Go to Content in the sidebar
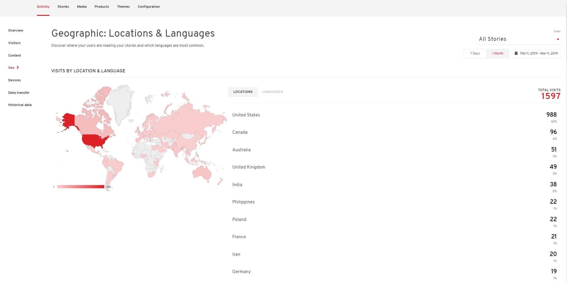The height and width of the screenshot is (282, 567). click(15, 55)
